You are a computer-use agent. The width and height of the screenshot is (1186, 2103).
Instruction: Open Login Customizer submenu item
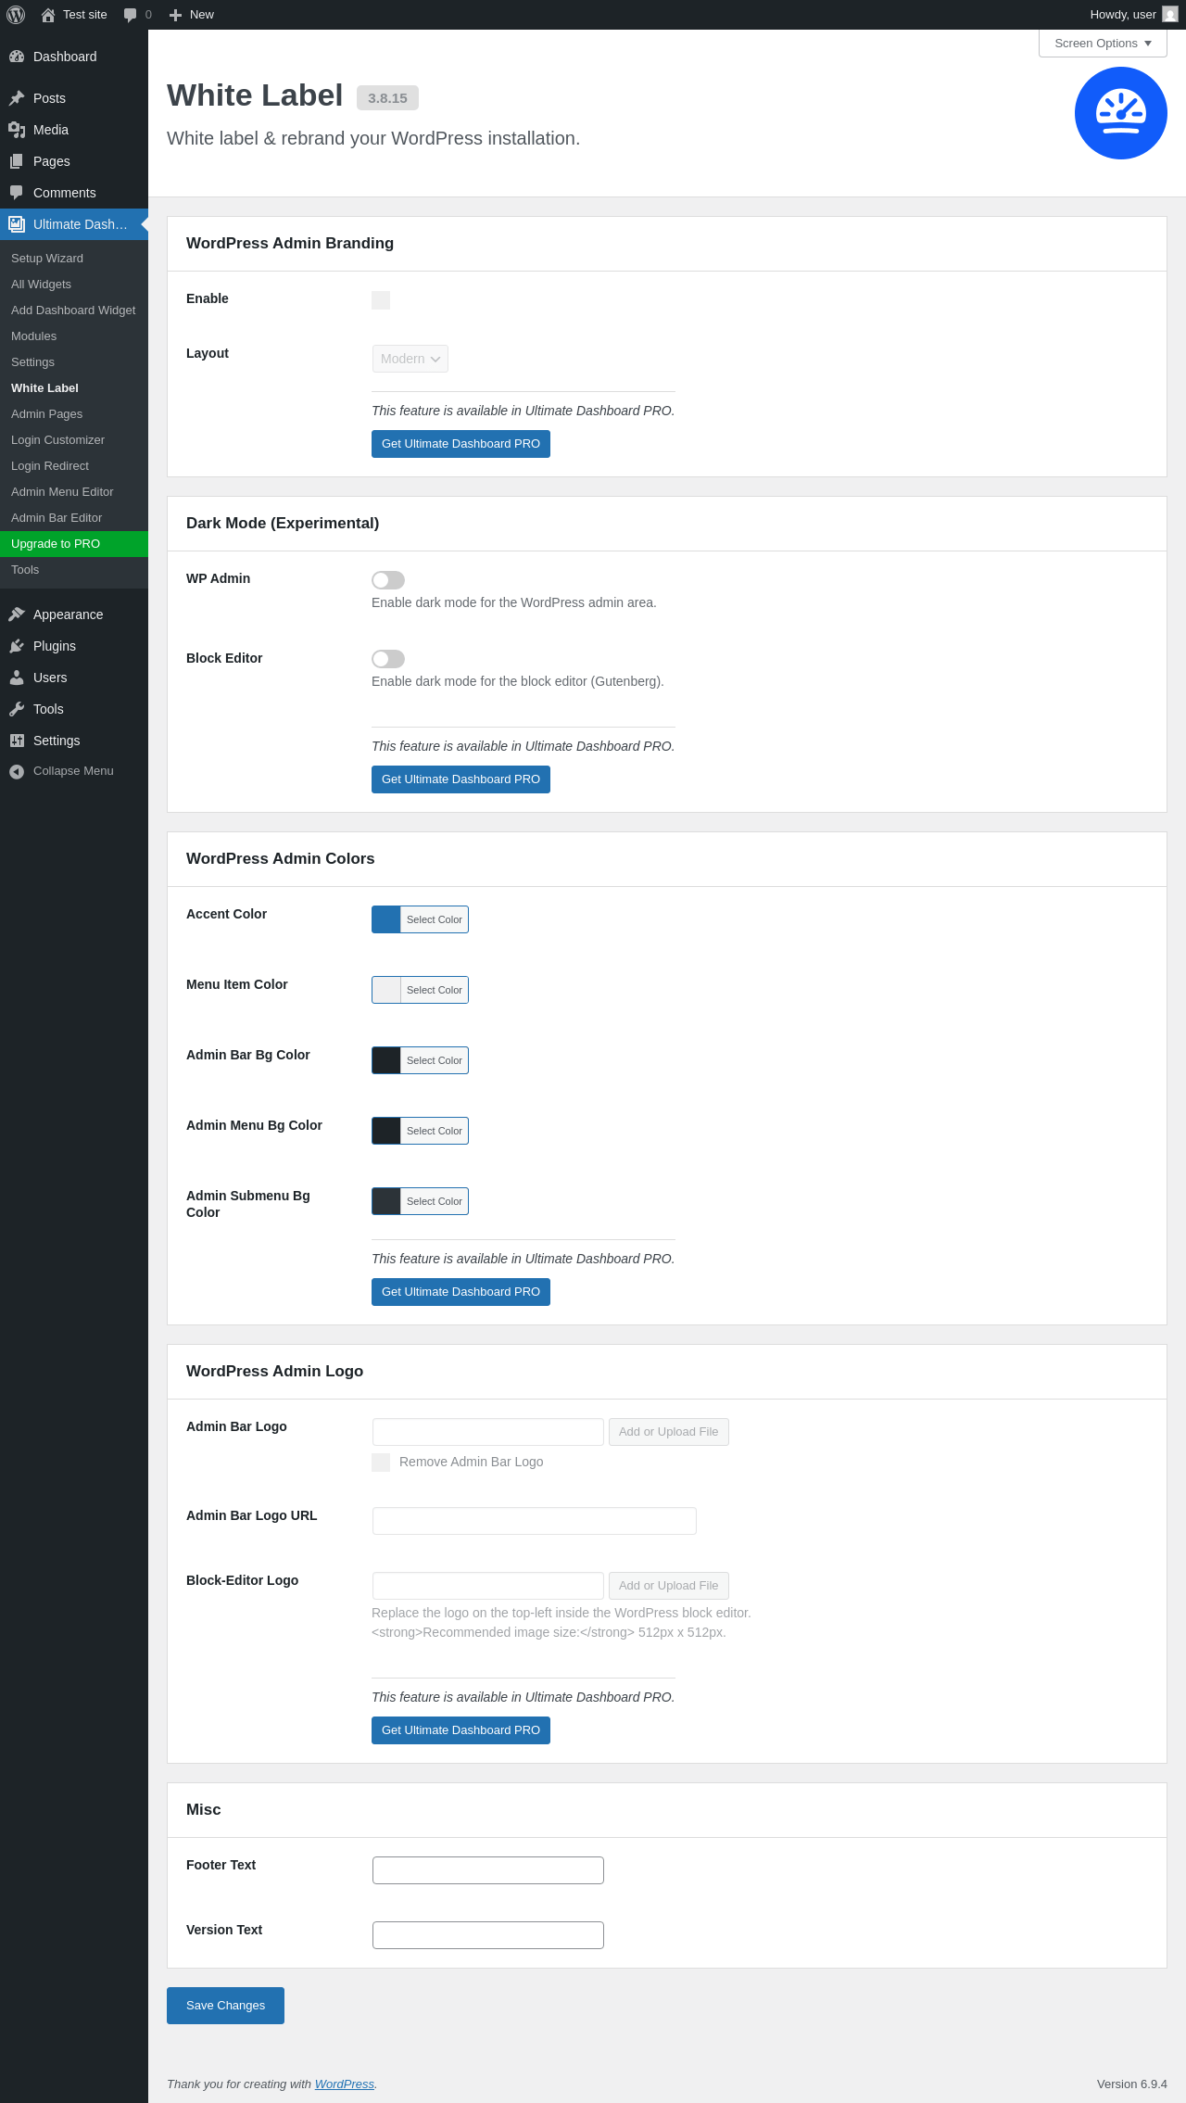(57, 440)
